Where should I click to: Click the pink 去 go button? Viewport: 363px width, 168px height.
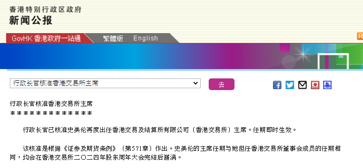(221, 84)
